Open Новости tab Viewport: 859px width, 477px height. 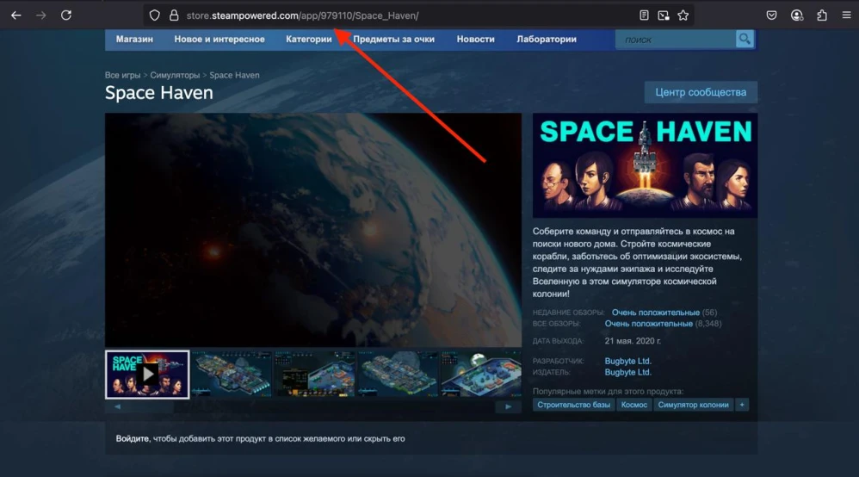coord(475,39)
